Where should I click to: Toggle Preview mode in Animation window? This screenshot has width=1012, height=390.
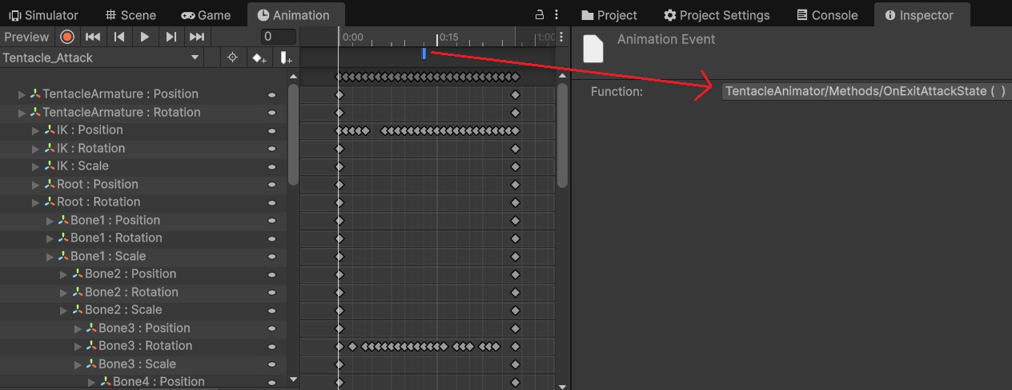click(26, 37)
